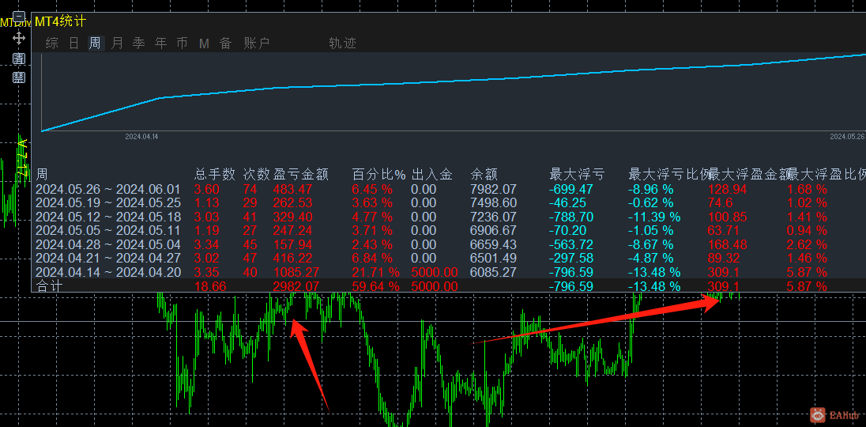
Task: Click profit value 1085.27
Action: [296, 272]
